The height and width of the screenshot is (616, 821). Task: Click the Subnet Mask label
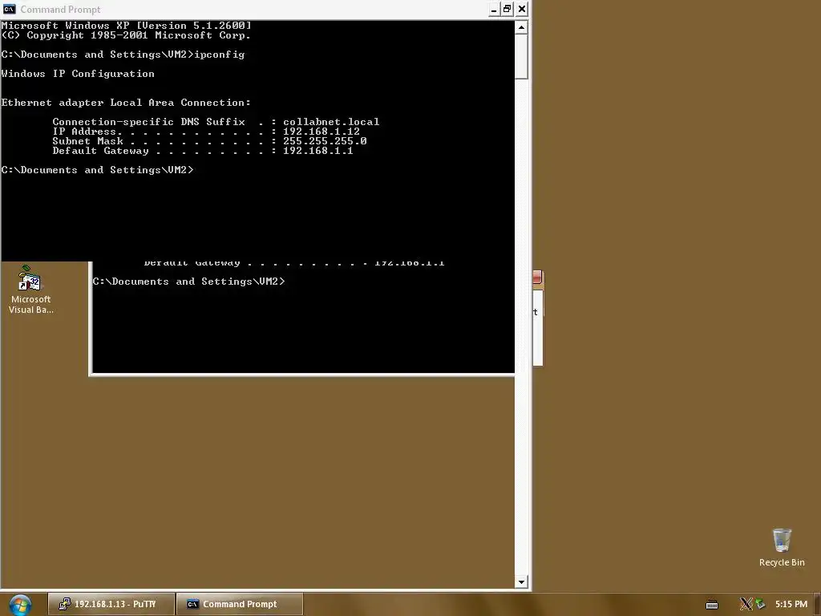[x=88, y=141]
